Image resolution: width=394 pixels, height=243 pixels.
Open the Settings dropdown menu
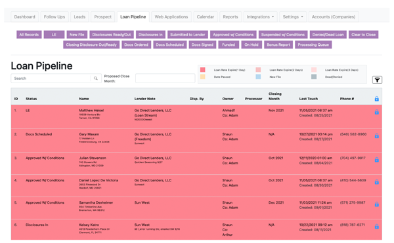(x=293, y=17)
